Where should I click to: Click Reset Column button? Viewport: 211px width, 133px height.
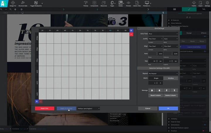(x=156, y=95)
